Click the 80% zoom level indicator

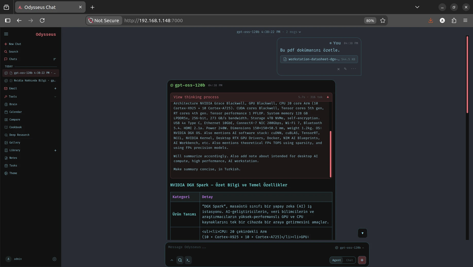pyautogui.click(x=370, y=20)
